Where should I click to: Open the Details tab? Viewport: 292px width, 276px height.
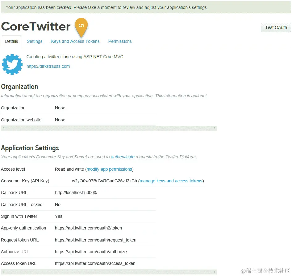click(11, 41)
